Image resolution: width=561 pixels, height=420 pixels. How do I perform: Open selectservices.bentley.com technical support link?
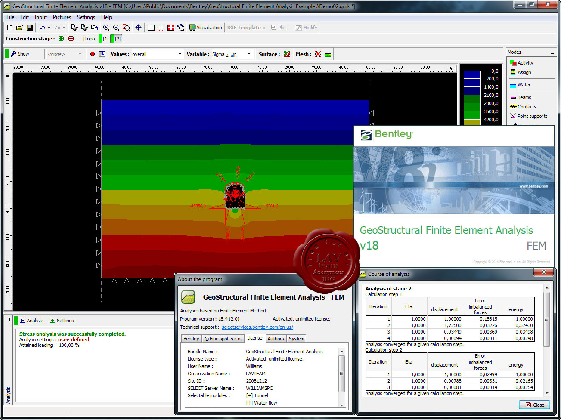(257, 327)
